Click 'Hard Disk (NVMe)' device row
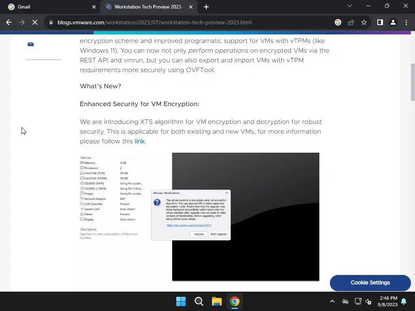The height and width of the screenshot is (311, 415). click(104, 178)
